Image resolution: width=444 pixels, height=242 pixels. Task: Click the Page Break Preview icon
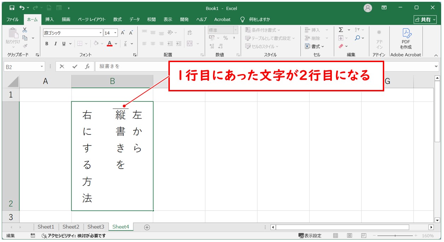[364, 236]
